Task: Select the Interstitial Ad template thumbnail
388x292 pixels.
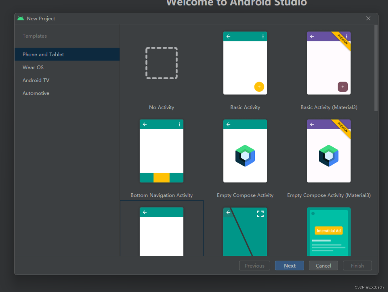Action: pyautogui.click(x=329, y=232)
